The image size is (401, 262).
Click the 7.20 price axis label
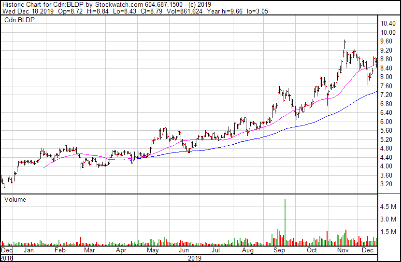point(386,95)
